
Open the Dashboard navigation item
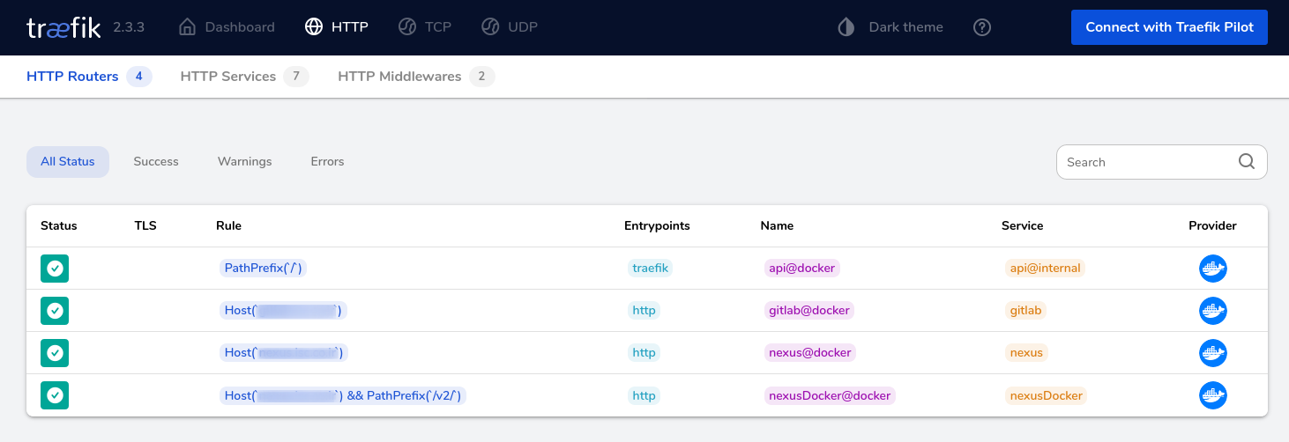227,27
